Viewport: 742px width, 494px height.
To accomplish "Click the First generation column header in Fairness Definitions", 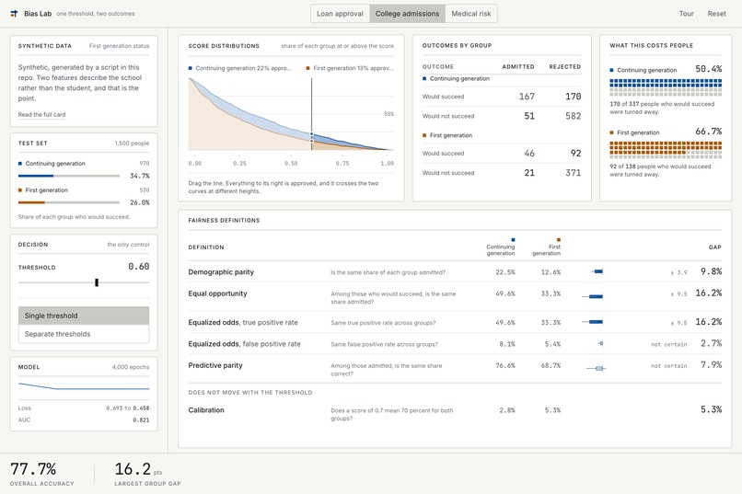I will pyautogui.click(x=547, y=247).
